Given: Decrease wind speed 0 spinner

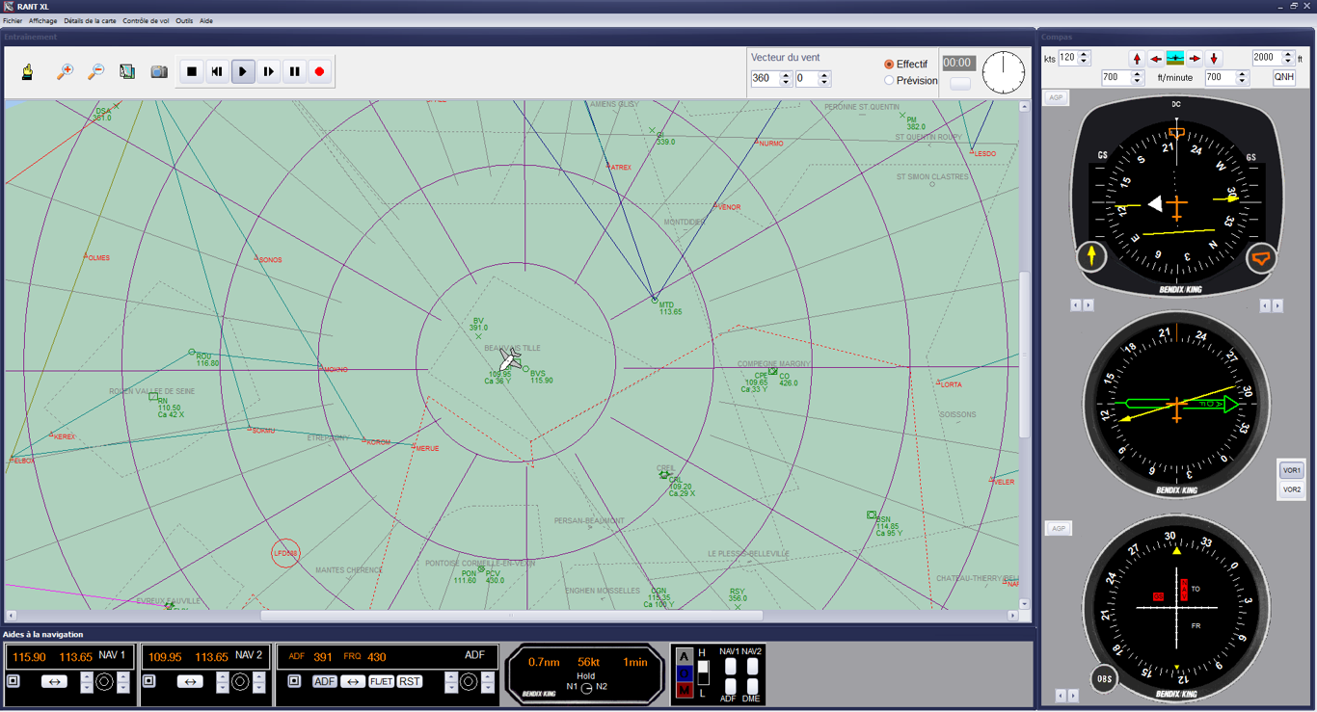Looking at the screenshot, I should point(824,83).
